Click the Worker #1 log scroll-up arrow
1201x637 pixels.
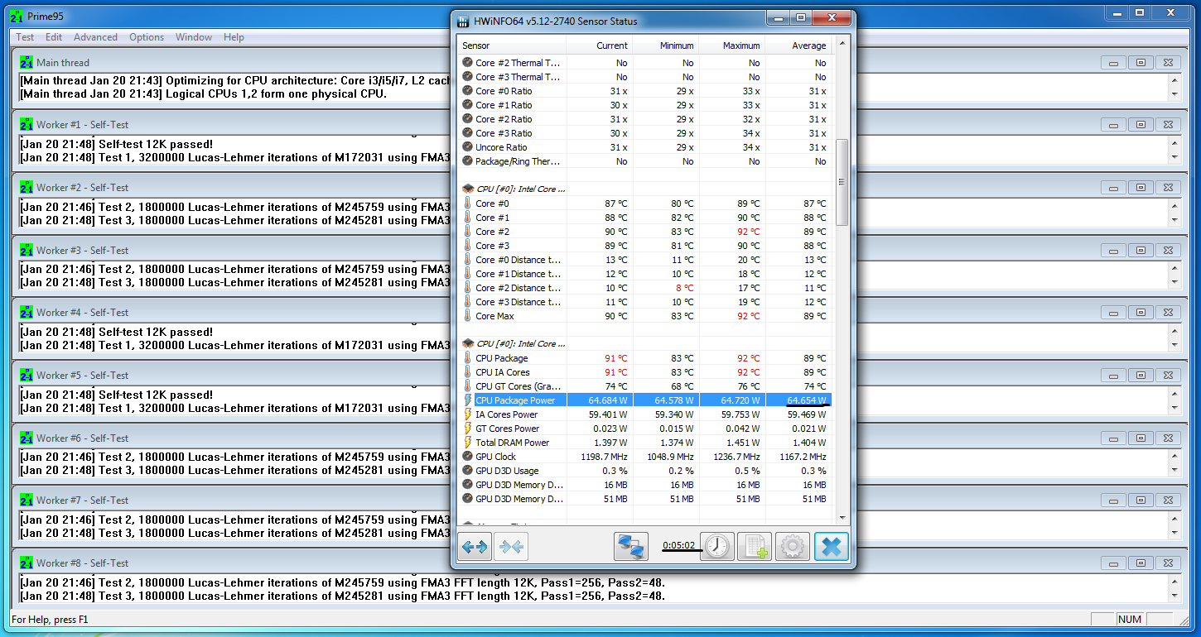tap(1173, 142)
